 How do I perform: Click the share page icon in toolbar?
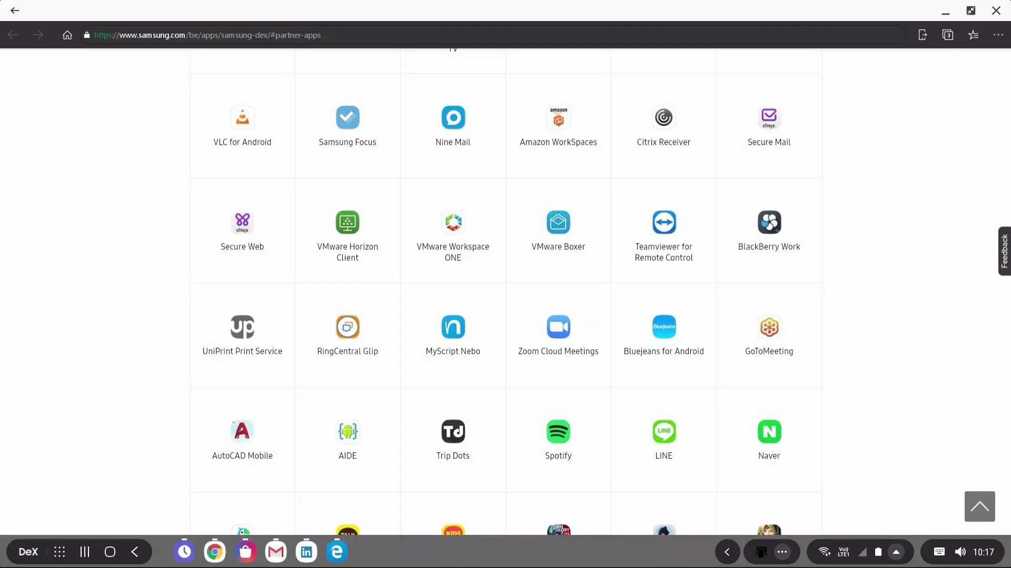pos(923,35)
